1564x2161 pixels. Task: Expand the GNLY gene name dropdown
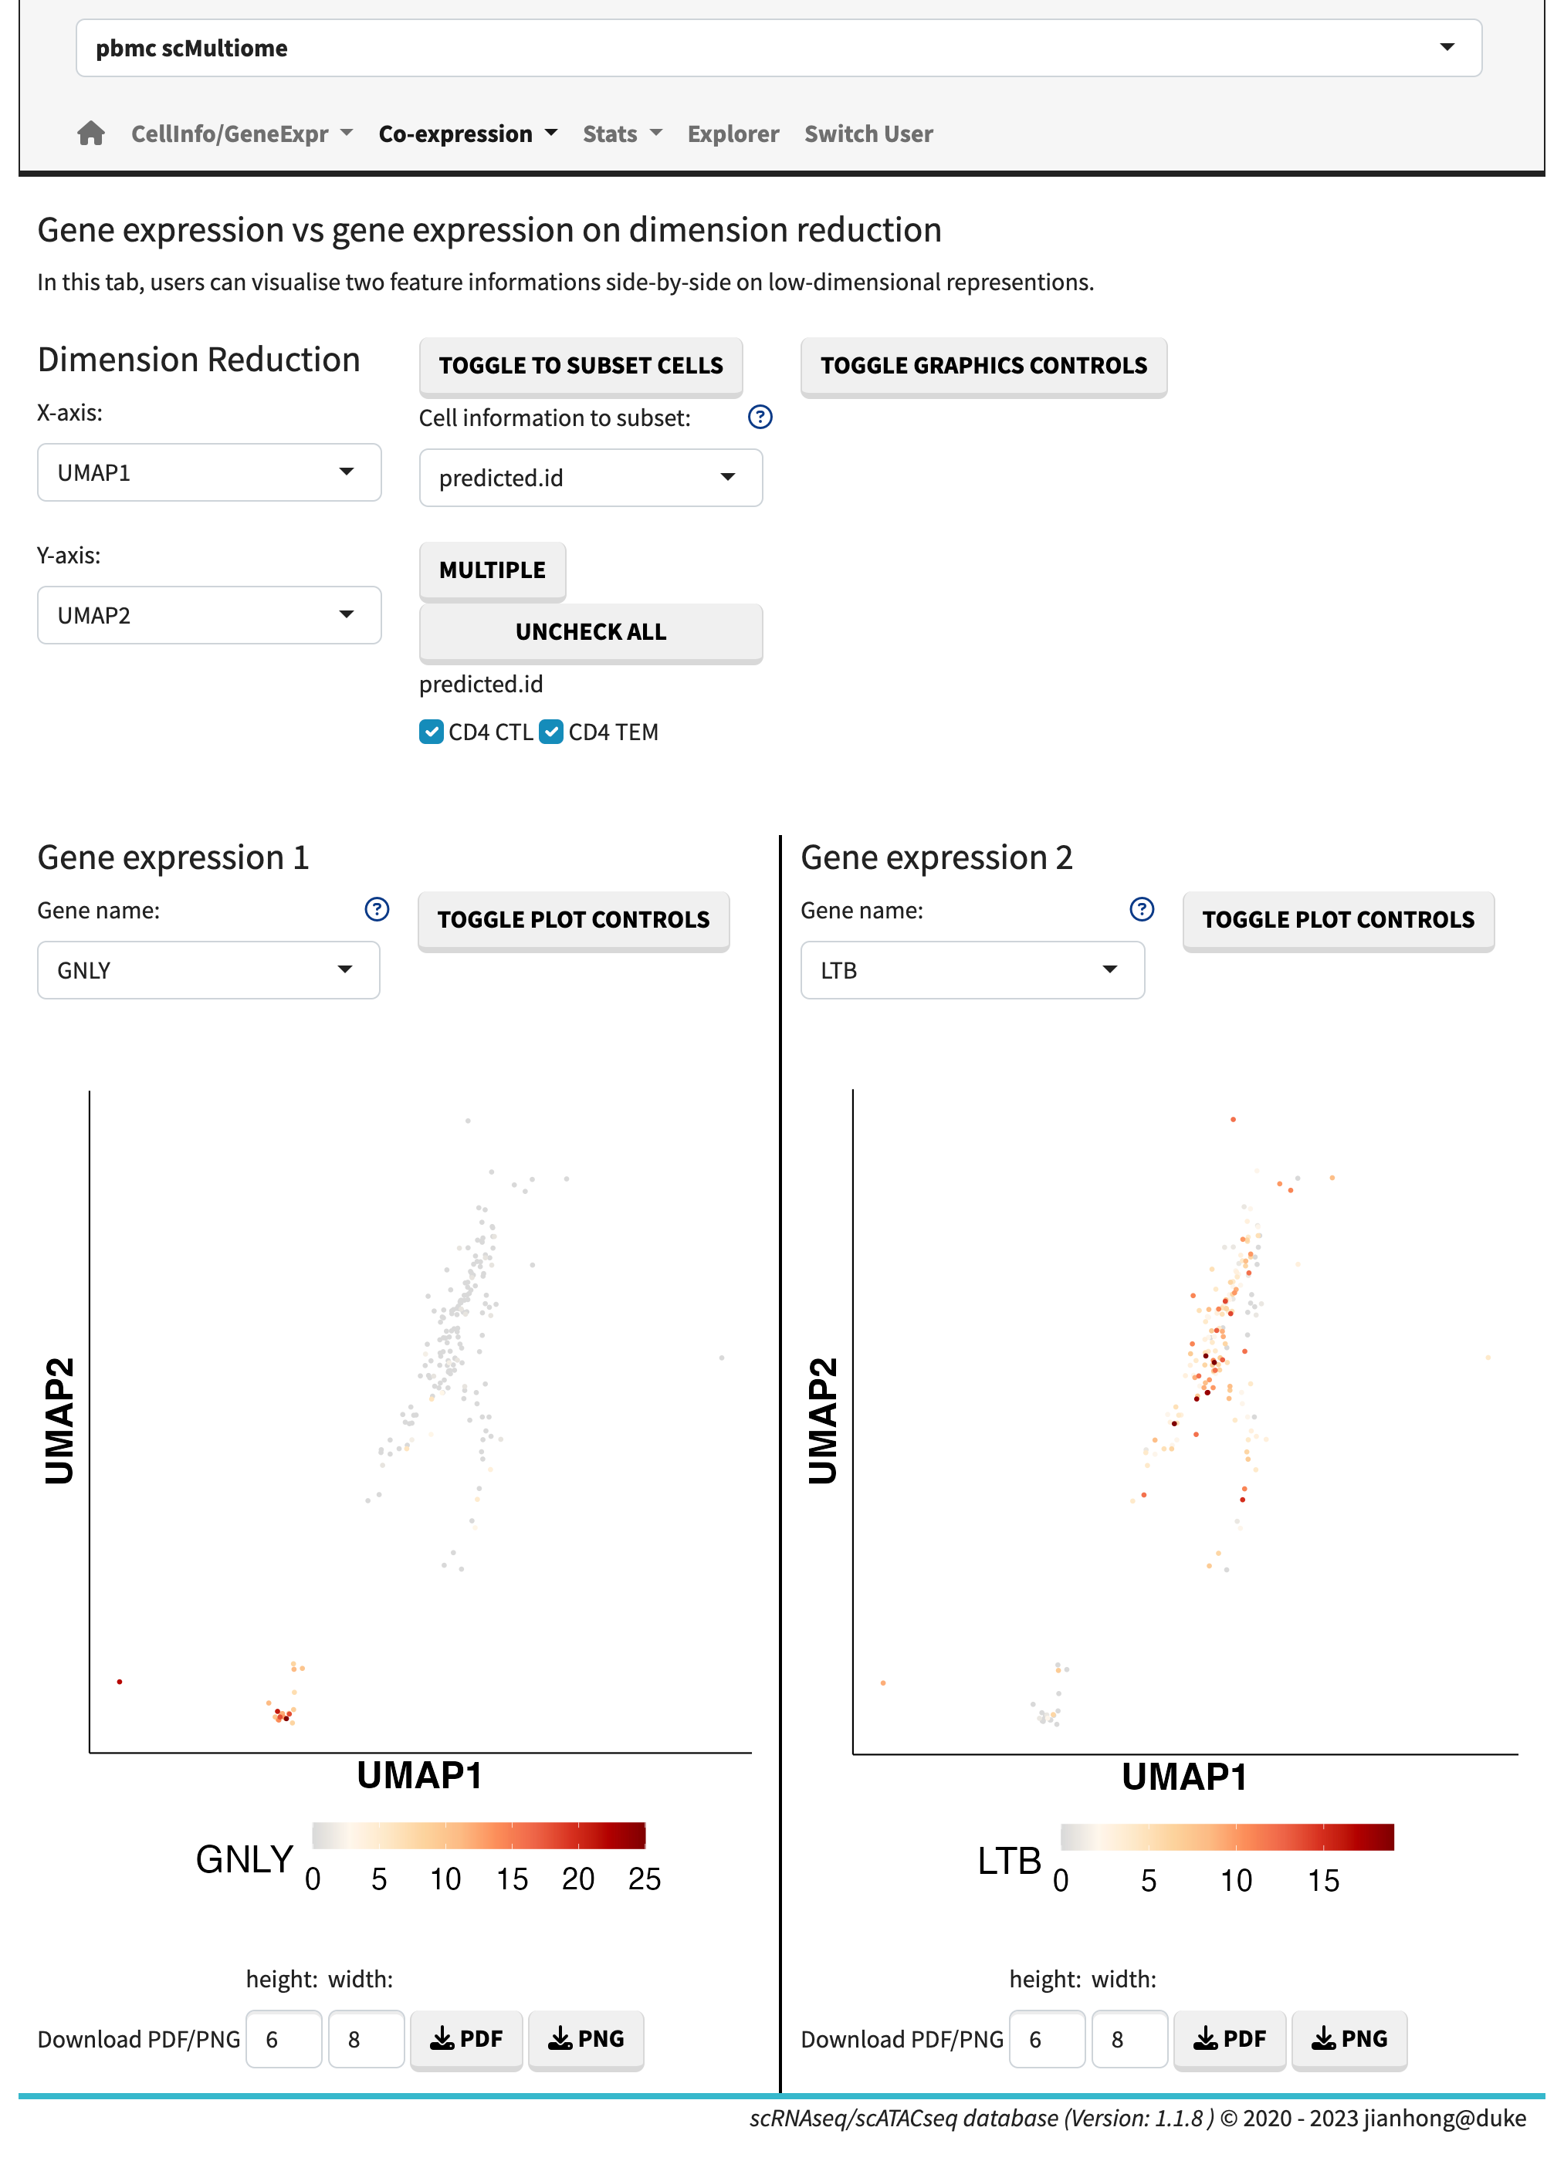click(x=208, y=970)
